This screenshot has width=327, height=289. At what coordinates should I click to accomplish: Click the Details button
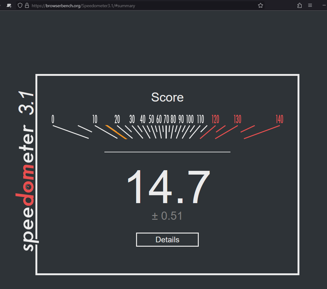pyautogui.click(x=167, y=239)
